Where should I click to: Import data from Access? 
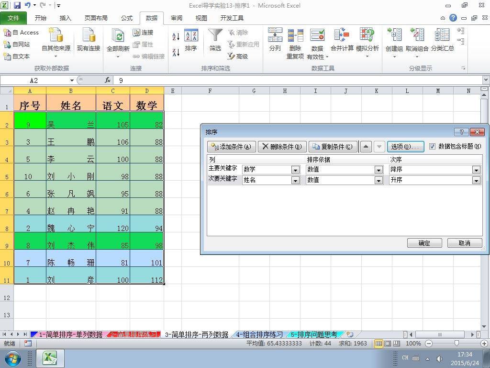point(21,32)
